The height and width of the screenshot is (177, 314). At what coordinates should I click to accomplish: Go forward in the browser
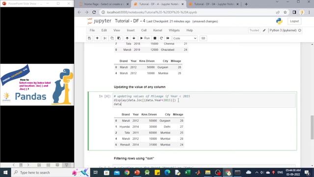pos(86,12)
